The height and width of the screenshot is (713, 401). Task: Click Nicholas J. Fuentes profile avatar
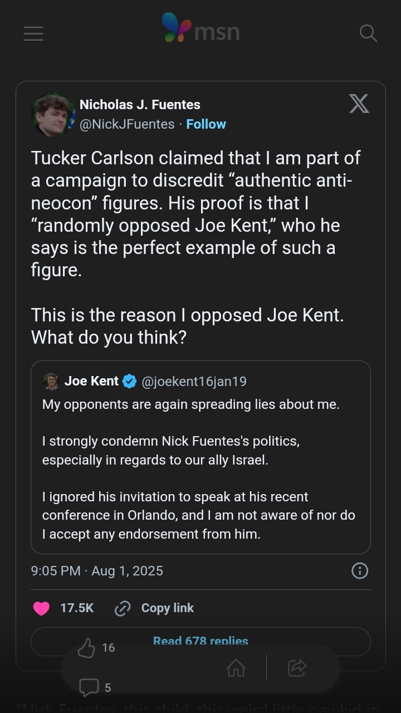(53, 114)
